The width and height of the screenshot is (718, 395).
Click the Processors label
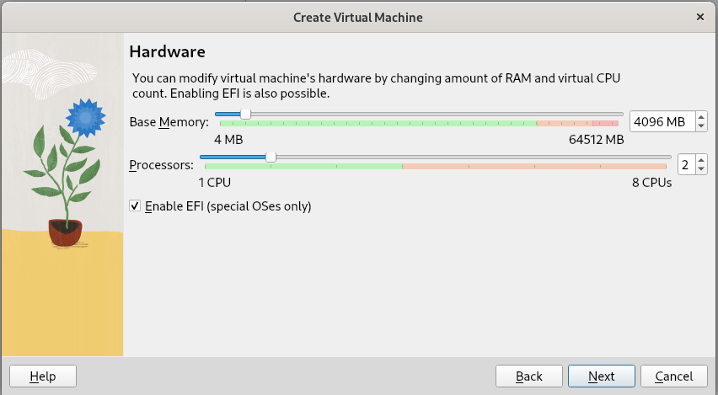(x=161, y=165)
